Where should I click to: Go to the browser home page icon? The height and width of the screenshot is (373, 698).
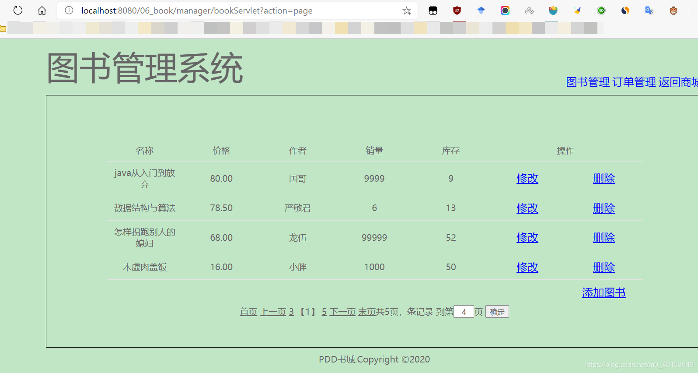(x=42, y=11)
